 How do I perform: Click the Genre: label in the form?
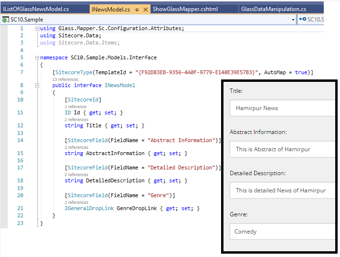tap(238, 214)
